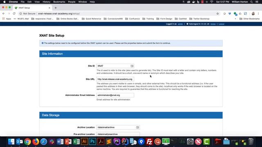Reload the XNAT Setup page
This screenshot has height=147, width=262.
coord(14,13)
